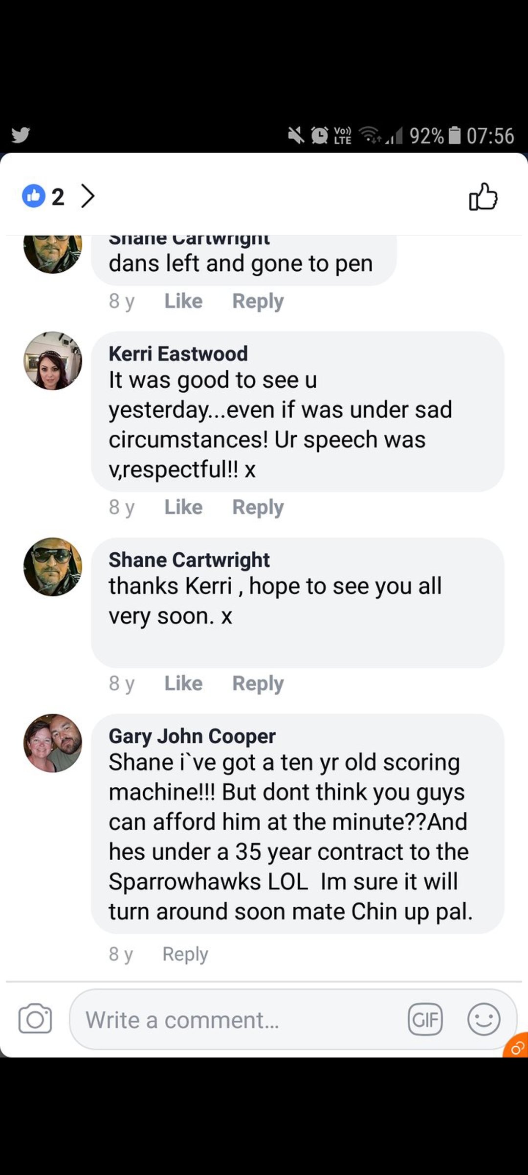Open the 2 likes count
Image resolution: width=528 pixels, height=1175 pixels.
click(x=58, y=197)
